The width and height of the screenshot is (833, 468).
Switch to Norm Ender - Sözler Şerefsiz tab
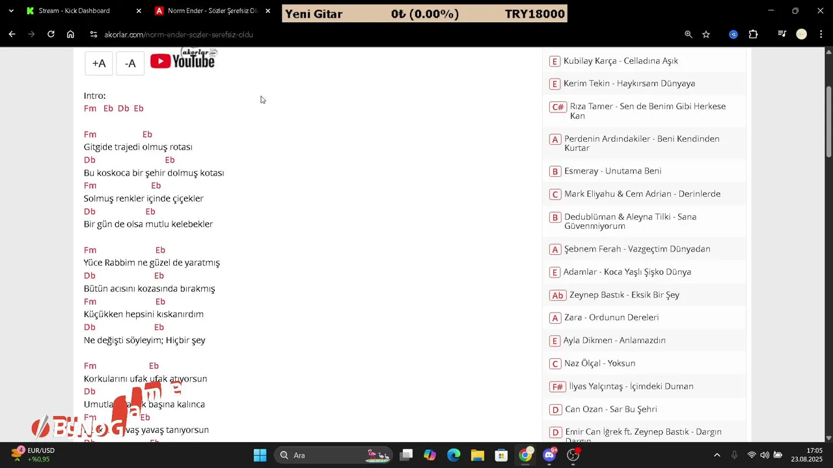click(x=212, y=11)
